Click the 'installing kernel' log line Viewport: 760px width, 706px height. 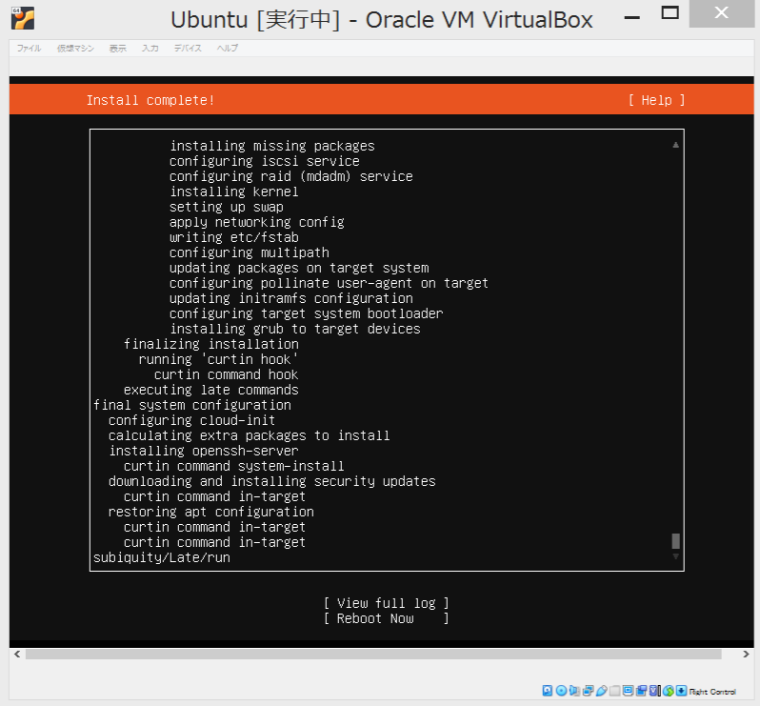coord(233,192)
